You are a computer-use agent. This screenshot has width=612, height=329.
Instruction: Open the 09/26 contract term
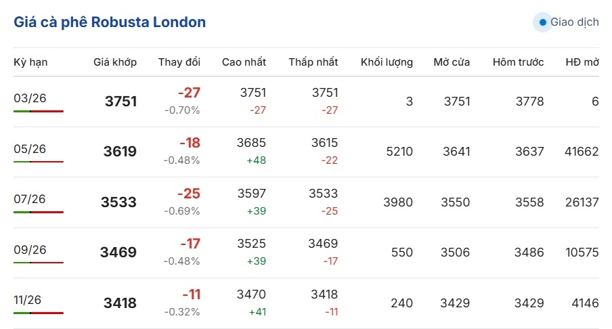30,250
